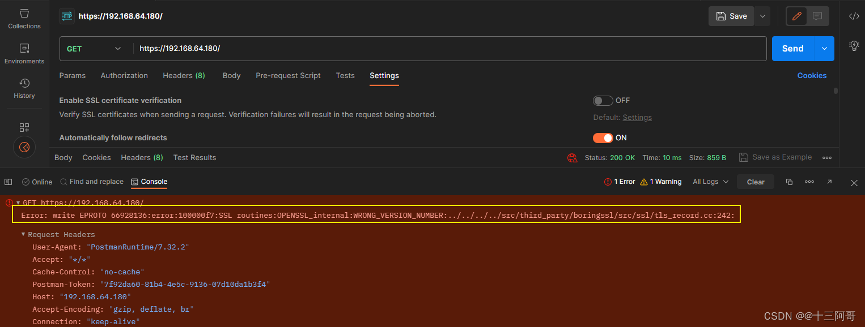Click the settings pane vertical scrollbar
Viewport: 865px width, 327px height.
click(x=836, y=91)
